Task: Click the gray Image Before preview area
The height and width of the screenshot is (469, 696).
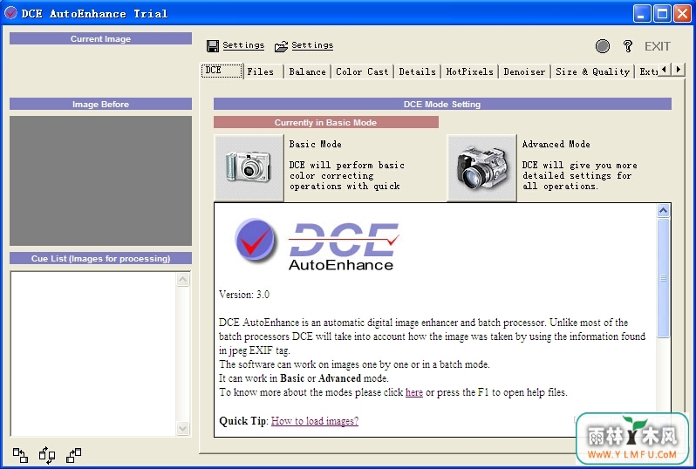Action: (101, 180)
